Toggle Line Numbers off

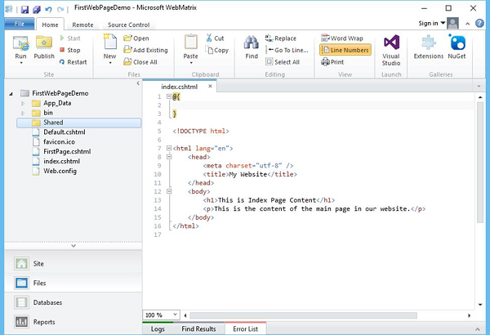coord(345,50)
